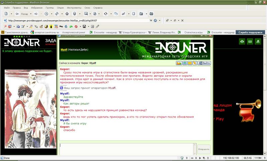Open the Файл menu
Screen dimensions: 267x161
pos(7,8)
